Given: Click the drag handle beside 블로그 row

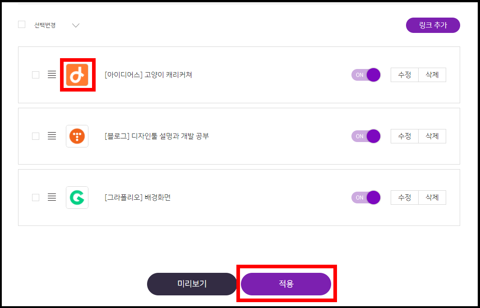Looking at the screenshot, I should tap(52, 136).
